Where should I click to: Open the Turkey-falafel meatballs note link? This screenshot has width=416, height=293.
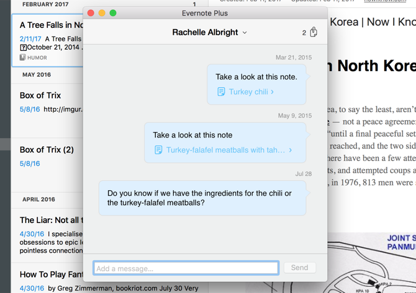click(x=225, y=150)
